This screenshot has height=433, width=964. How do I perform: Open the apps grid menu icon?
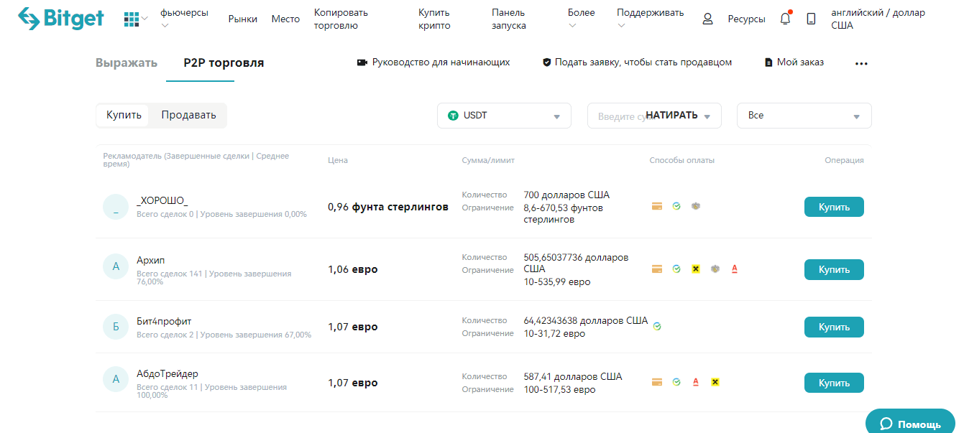(131, 19)
